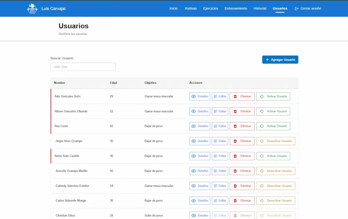This screenshot has width=348, height=219.
Task: Deactivate user Carlos Valverde Monge
Action: coord(275,201)
